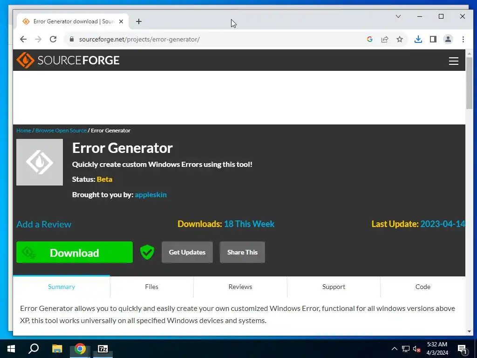
Task: Open the Windows Start menu
Action: (x=11, y=349)
